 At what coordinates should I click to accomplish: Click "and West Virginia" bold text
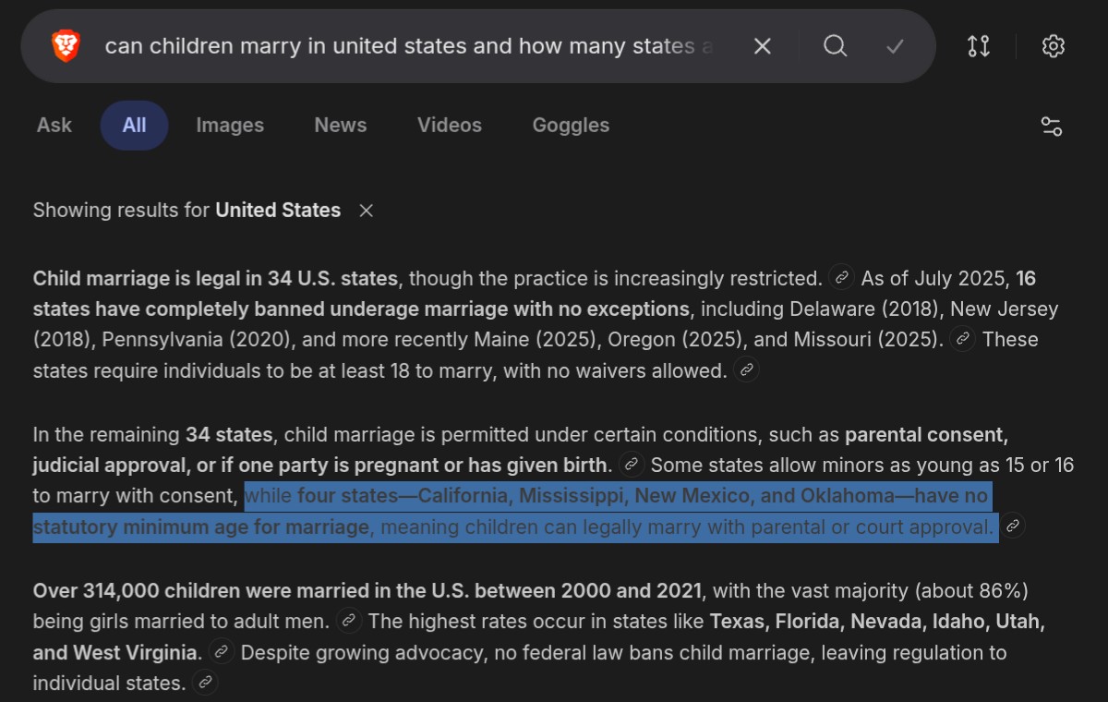click(115, 653)
